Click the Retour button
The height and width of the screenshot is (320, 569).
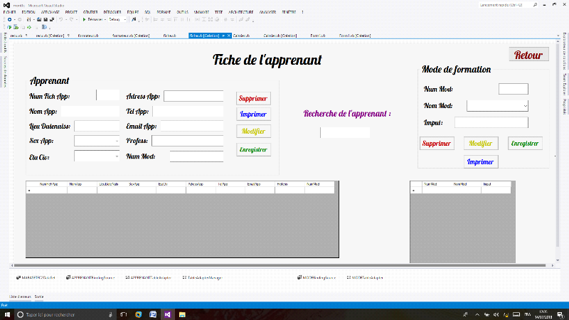click(x=528, y=55)
